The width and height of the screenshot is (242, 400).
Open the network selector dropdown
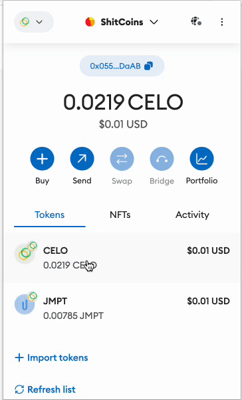(x=34, y=22)
